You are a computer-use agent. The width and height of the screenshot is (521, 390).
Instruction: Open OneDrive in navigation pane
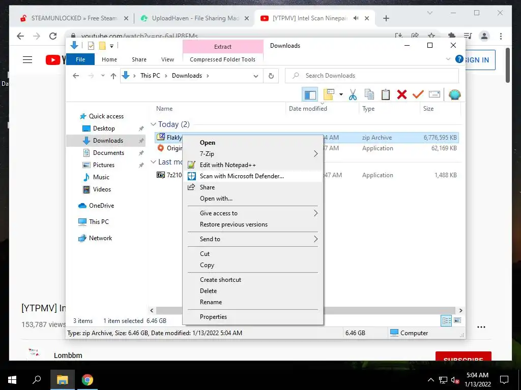click(101, 206)
